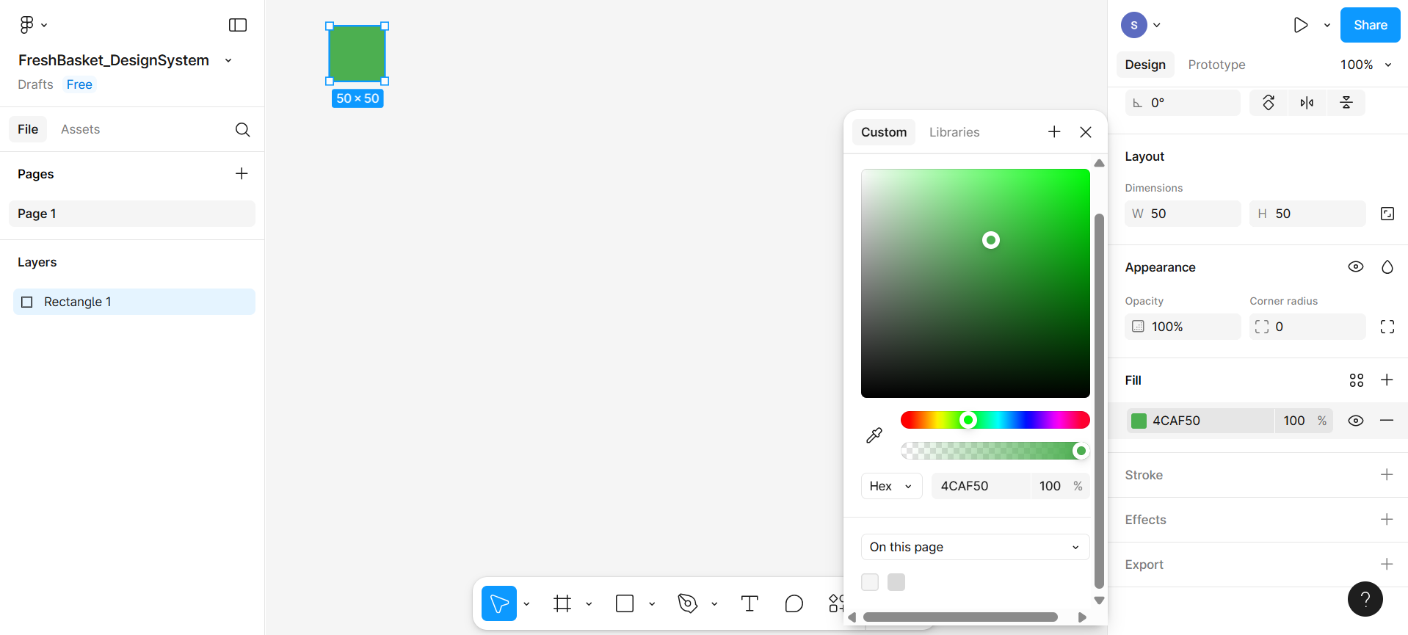Select the Comment tool in toolbar
The image size is (1408, 635).
click(794, 603)
